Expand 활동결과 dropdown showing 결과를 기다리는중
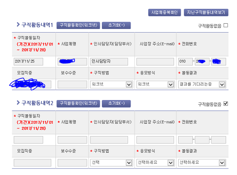Image resolution: width=237 pixels, height=175 pixels. coord(202,84)
